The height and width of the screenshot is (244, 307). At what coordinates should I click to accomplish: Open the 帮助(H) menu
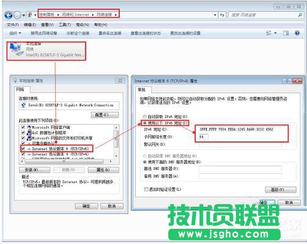coord(100,25)
